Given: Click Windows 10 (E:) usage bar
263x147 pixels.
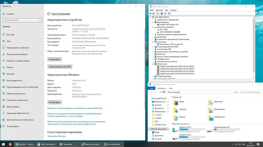Looking at the screenshot, I should pyautogui.click(x=192, y=137).
